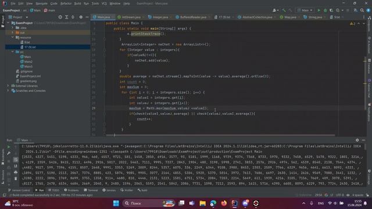Open the Main run configuration dropdown
Screen dimensions: 372x209
305,10
